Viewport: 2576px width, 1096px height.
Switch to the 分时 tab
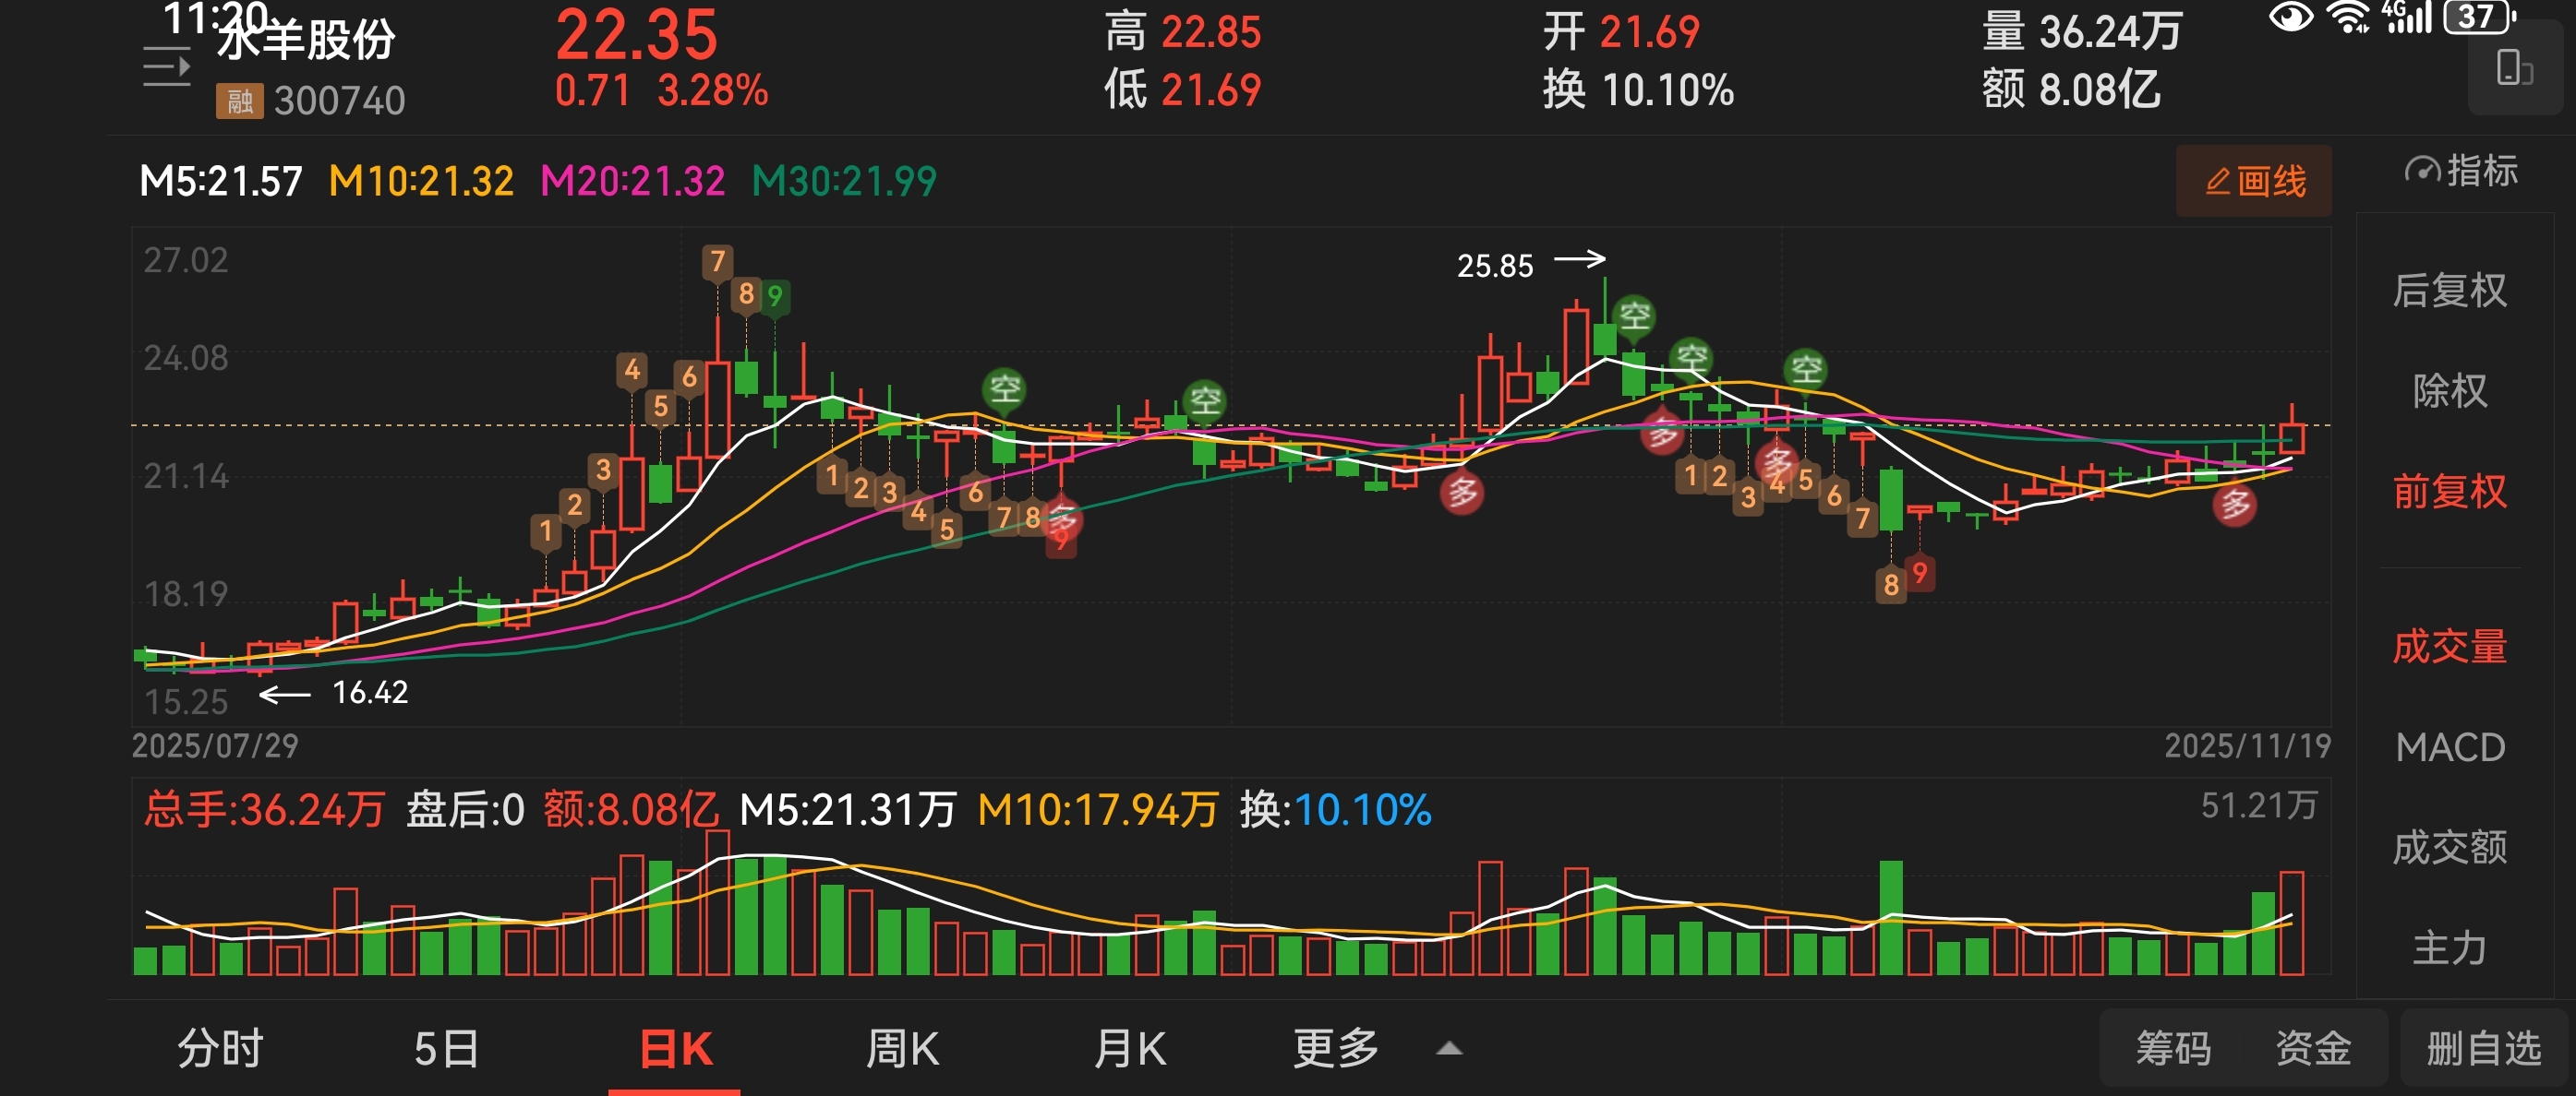(x=220, y=1049)
